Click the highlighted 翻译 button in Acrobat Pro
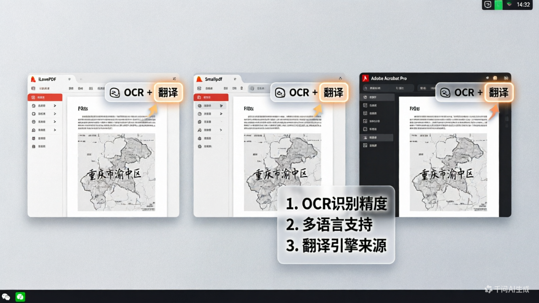Viewport: 539px width, 303px height. tap(499, 93)
